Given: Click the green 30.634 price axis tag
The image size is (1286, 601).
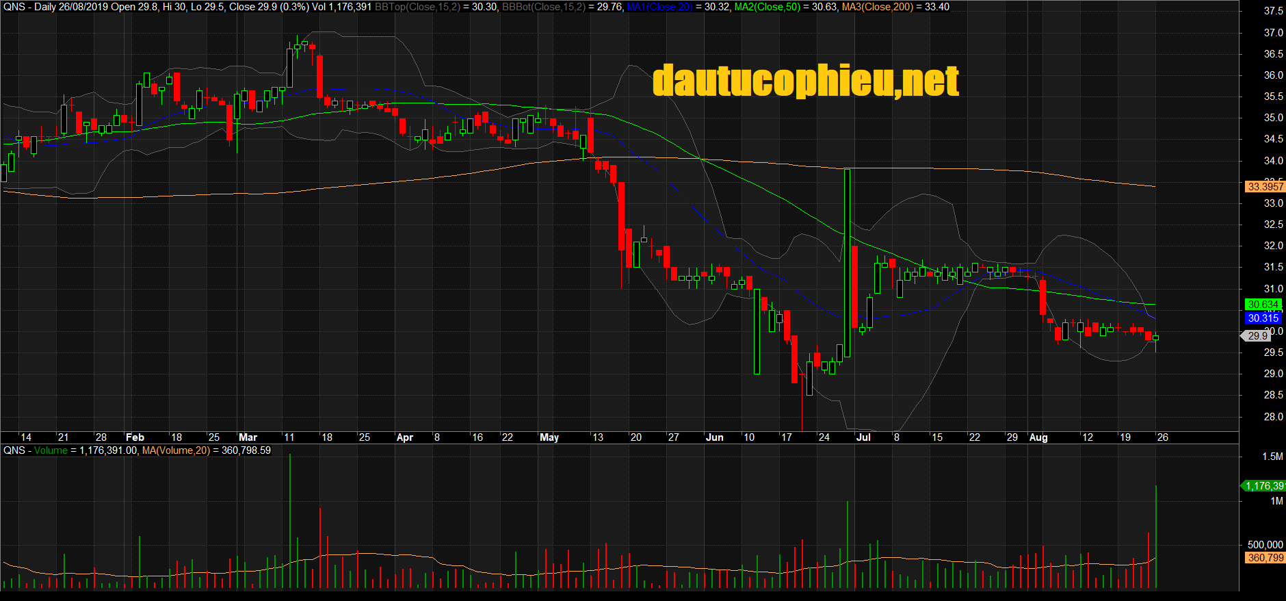Looking at the screenshot, I should (1263, 305).
